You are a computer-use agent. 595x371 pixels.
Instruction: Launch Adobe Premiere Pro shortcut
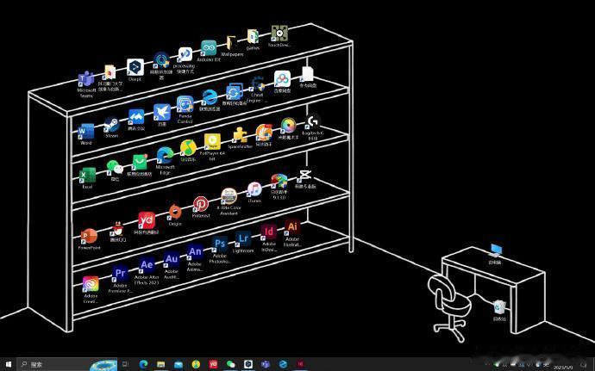click(120, 274)
